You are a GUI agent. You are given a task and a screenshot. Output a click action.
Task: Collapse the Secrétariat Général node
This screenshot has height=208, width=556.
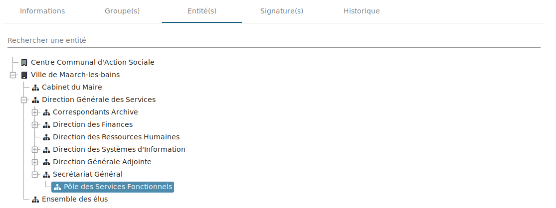click(35, 174)
